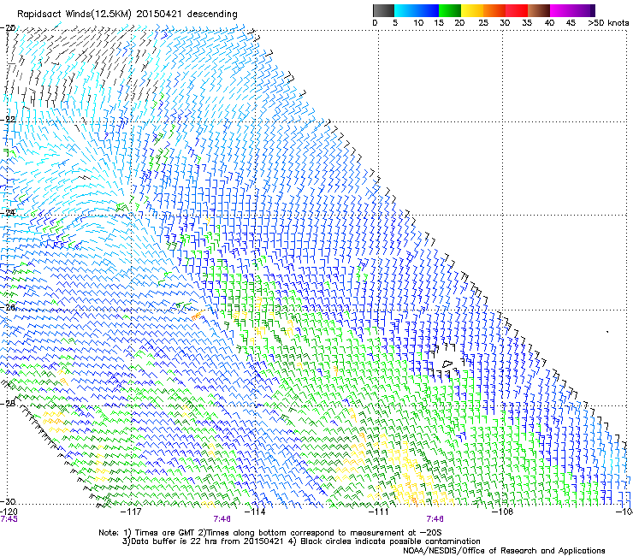The width and height of the screenshot is (633, 556).
Task: Click the note 'Times are GMT'
Action: click(x=166, y=533)
